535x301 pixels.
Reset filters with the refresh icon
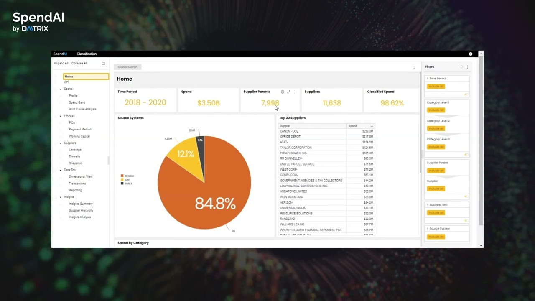[461, 67]
